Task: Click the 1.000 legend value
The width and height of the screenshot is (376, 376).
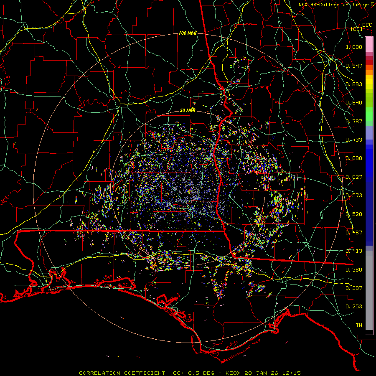Action: point(354,47)
